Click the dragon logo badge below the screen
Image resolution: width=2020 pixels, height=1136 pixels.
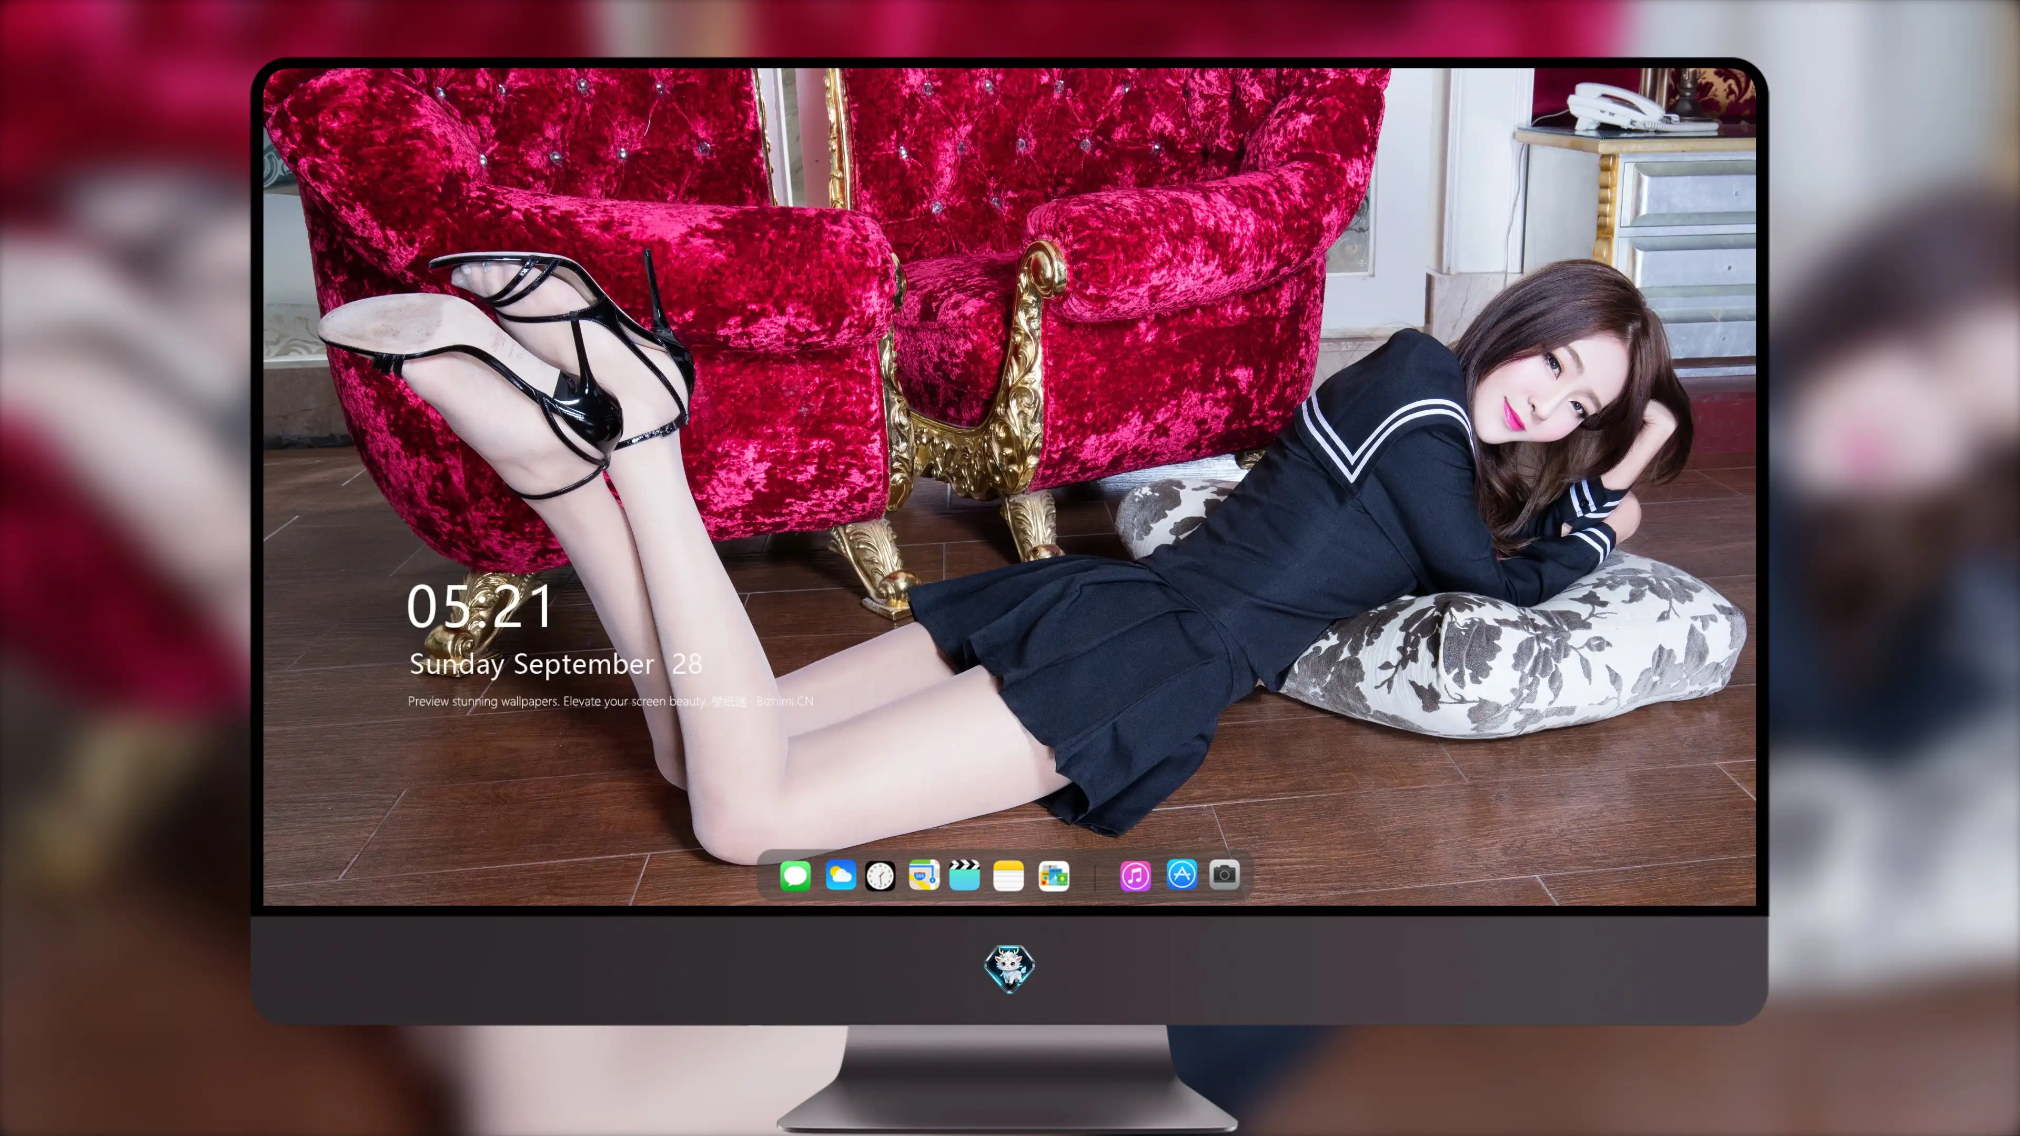1009,968
